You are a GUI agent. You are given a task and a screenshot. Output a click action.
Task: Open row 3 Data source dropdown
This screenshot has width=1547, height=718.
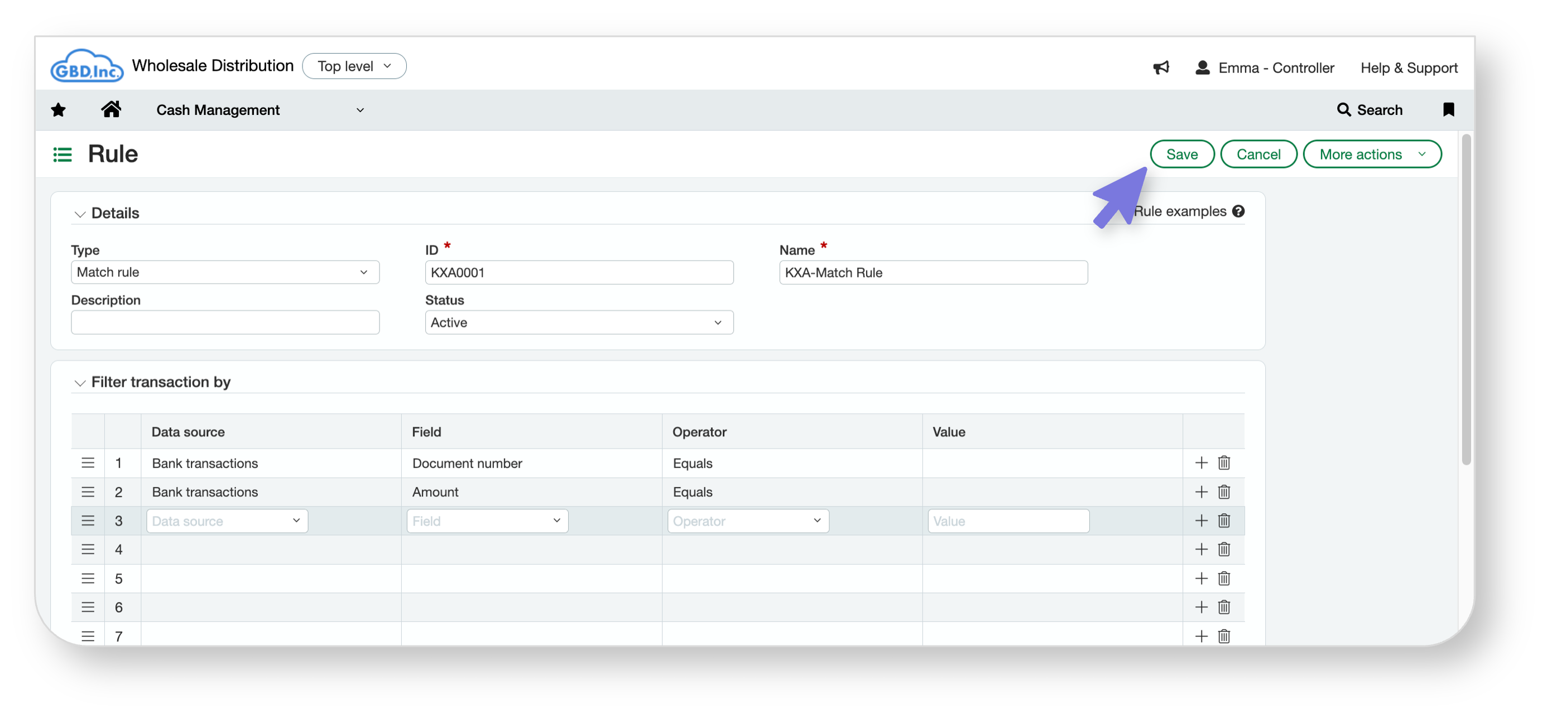pos(227,521)
